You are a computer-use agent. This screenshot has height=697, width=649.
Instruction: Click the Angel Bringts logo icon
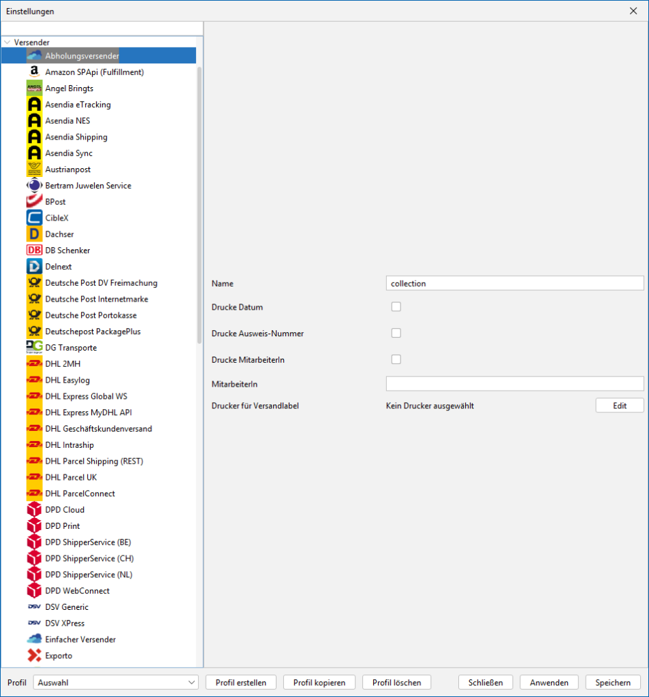pos(34,88)
